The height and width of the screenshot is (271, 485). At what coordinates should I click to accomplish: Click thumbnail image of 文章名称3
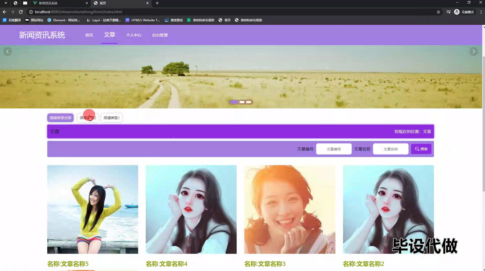[x=290, y=209]
